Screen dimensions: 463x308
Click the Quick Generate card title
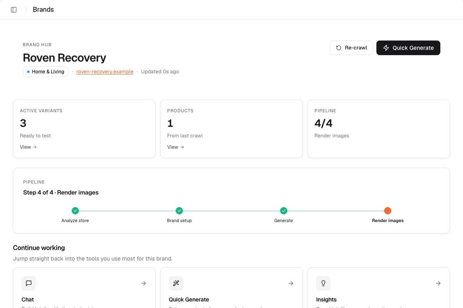click(189, 300)
